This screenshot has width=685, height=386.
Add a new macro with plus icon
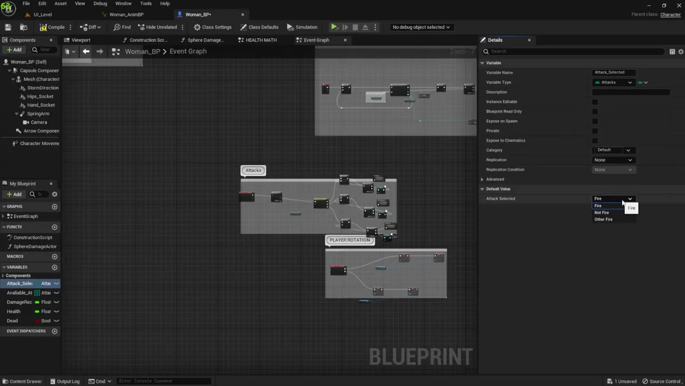coord(55,256)
